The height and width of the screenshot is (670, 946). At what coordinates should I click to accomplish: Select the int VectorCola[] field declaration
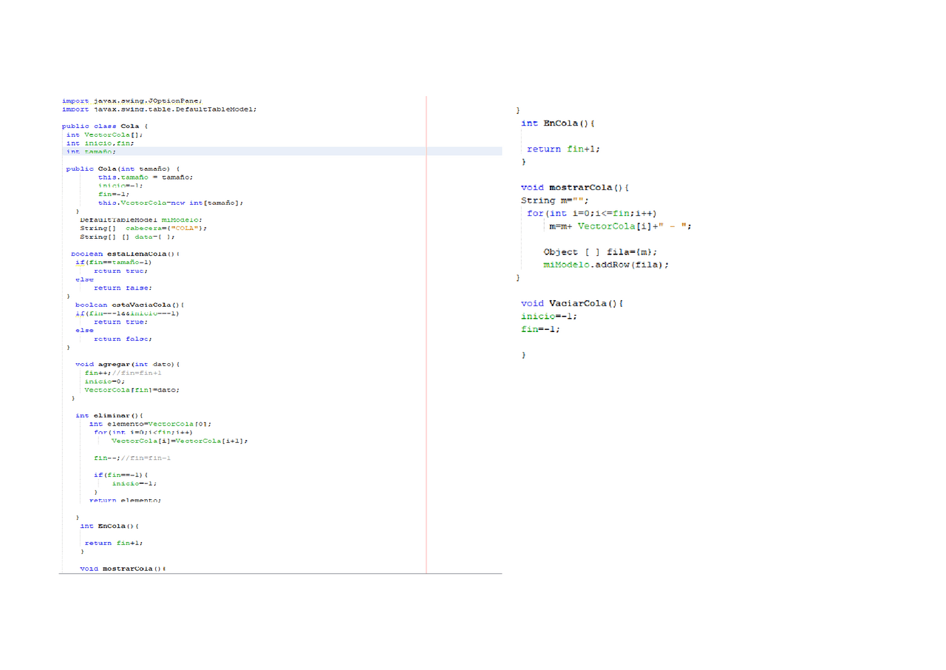coord(104,135)
